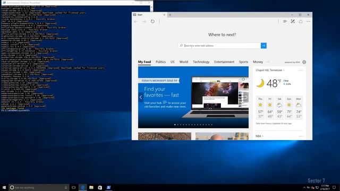Open the left news story thumbnail
The width and height of the screenshot is (340, 191).
[165, 136]
